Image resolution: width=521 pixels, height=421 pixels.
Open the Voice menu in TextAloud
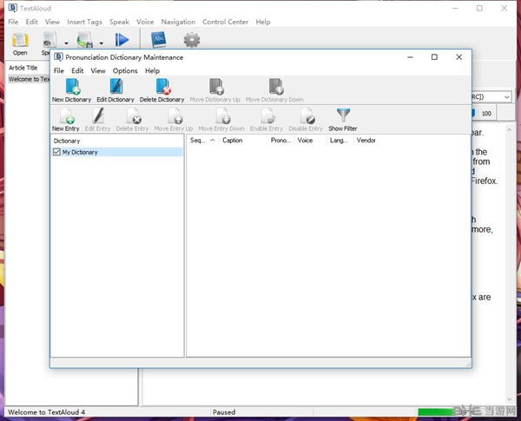[145, 22]
